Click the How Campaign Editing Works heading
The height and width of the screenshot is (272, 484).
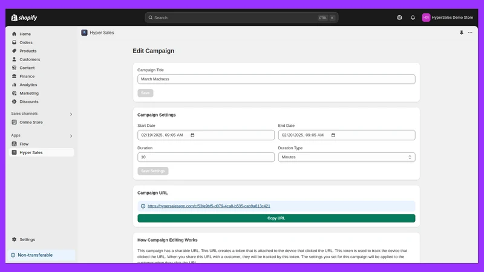(x=168, y=240)
